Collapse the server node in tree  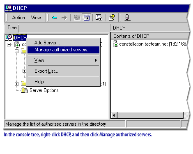coord(9,44)
